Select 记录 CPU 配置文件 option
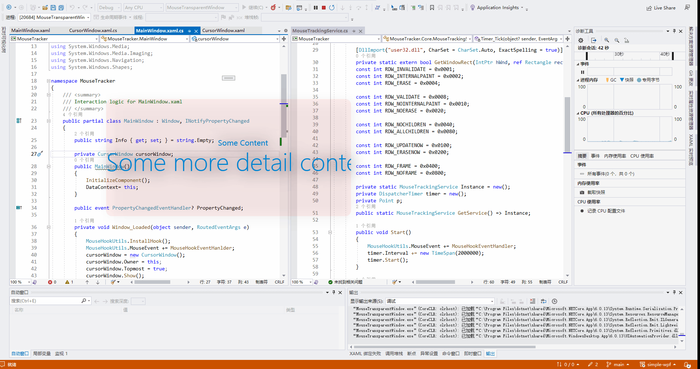This screenshot has width=700, height=369. (606, 211)
